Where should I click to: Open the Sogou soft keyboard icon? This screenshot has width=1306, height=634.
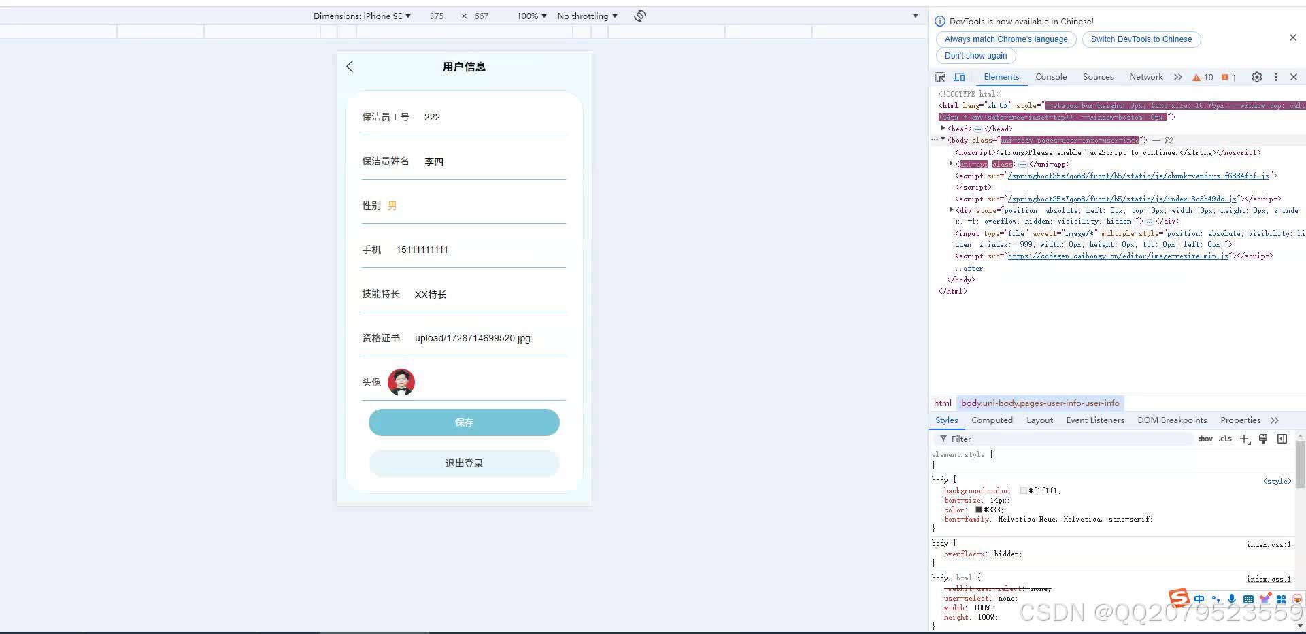point(1248,599)
